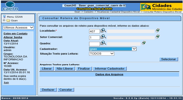Click the group text TECNOLOGIA DA INFORMACAO
This screenshot has width=183, height=100.
tap(15, 58)
